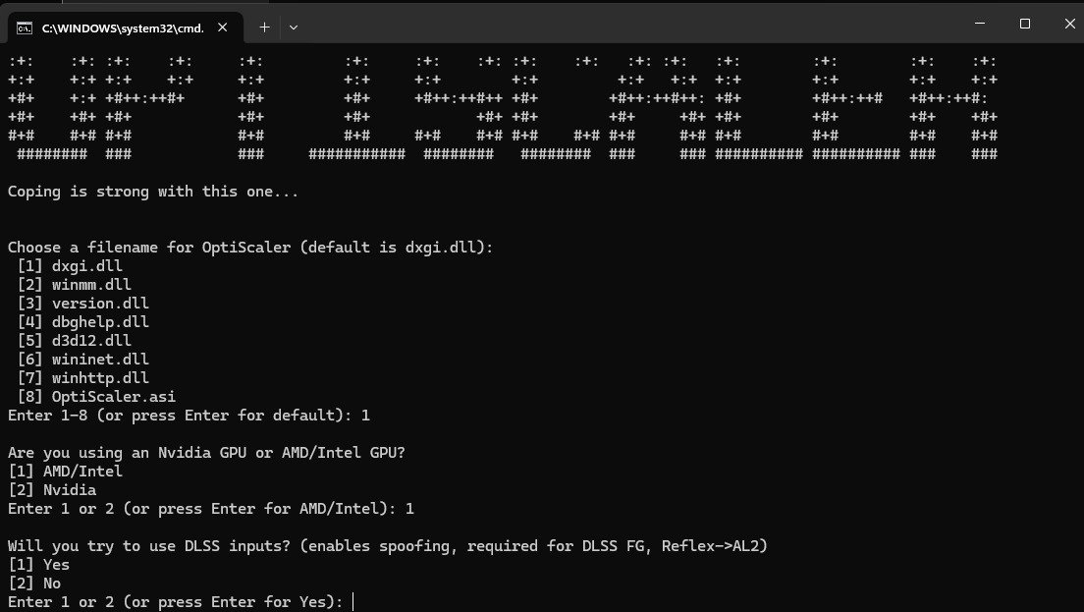Click the "[1] dxgi.dll" option line

pos(70,266)
